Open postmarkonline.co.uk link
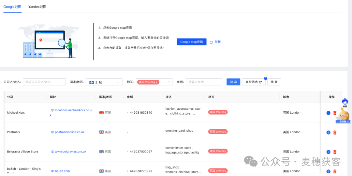The height and width of the screenshot is (176, 352). tap(70, 132)
